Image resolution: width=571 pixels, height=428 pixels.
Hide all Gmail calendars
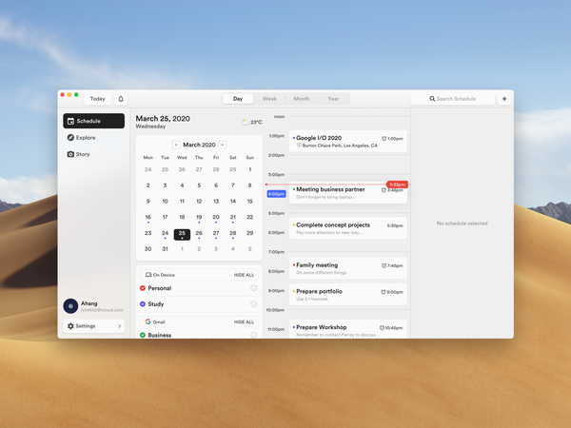244,322
